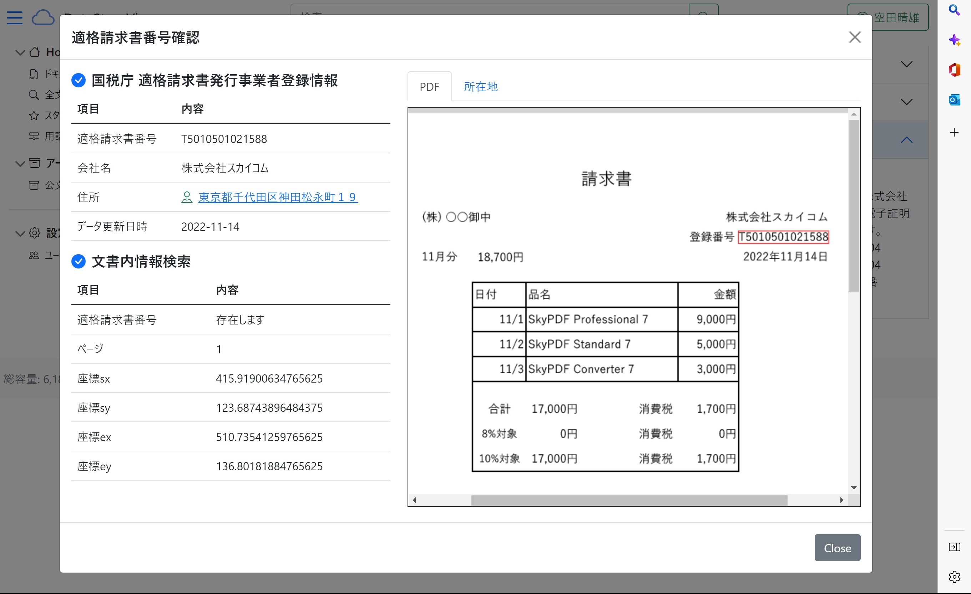Image resolution: width=971 pixels, height=594 pixels.
Task: Collapse the settings section chevron
Action: (20, 233)
